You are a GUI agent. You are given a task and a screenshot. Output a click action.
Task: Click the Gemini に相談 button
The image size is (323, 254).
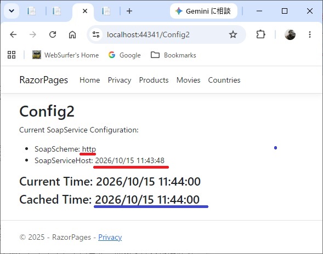tap(203, 11)
